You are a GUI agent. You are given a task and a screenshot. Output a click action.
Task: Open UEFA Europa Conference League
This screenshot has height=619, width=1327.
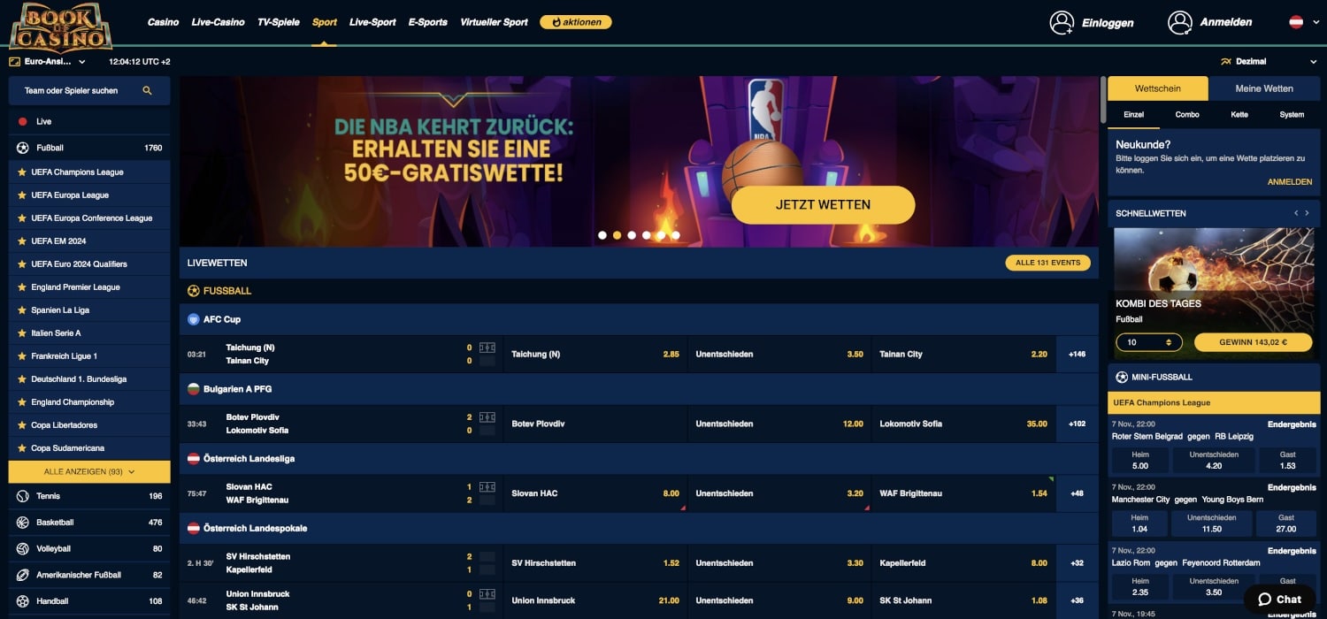89,218
